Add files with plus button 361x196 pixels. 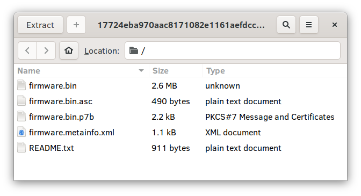(76, 25)
